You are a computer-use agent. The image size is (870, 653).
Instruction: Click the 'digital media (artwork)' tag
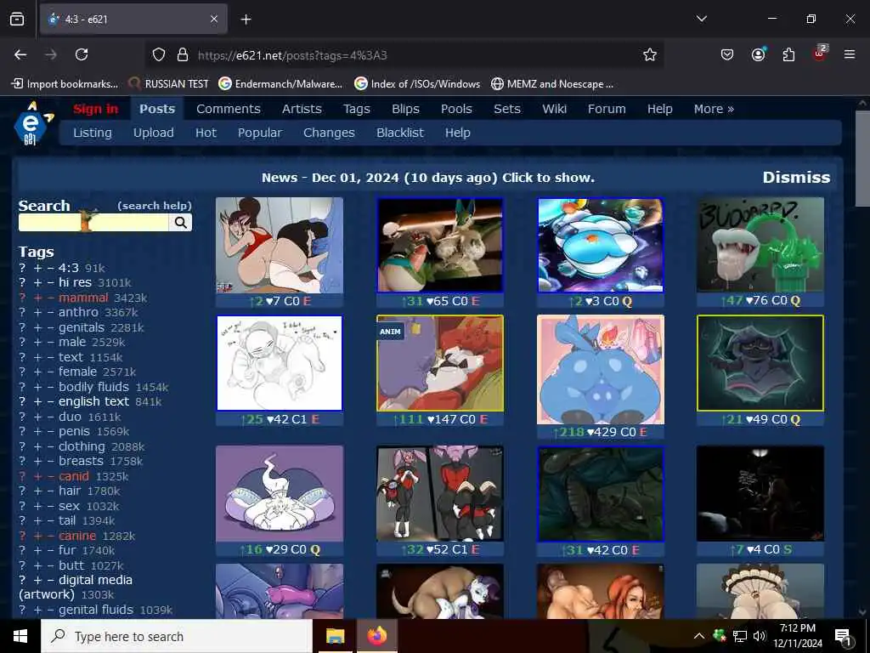tap(76, 587)
